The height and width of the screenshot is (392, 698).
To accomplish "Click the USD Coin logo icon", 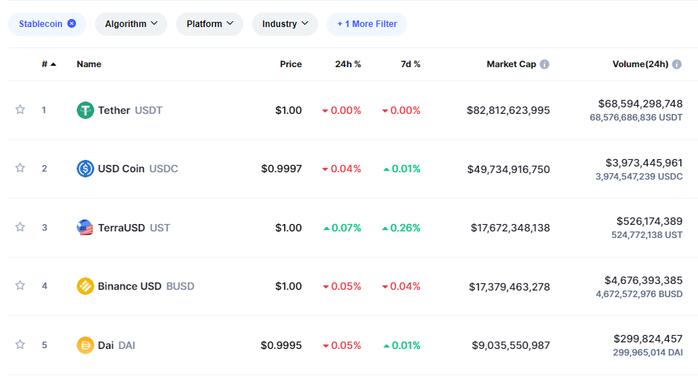I will click(x=85, y=169).
